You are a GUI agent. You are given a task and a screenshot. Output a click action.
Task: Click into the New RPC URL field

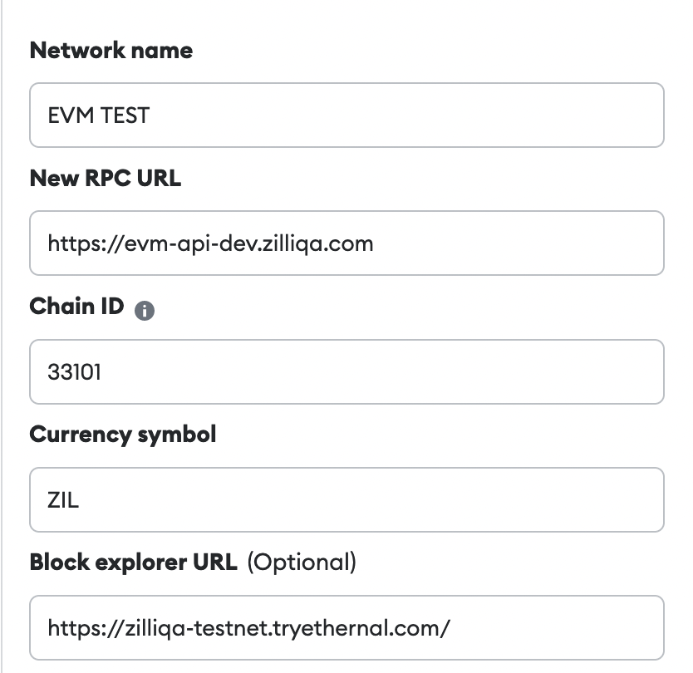(346, 243)
